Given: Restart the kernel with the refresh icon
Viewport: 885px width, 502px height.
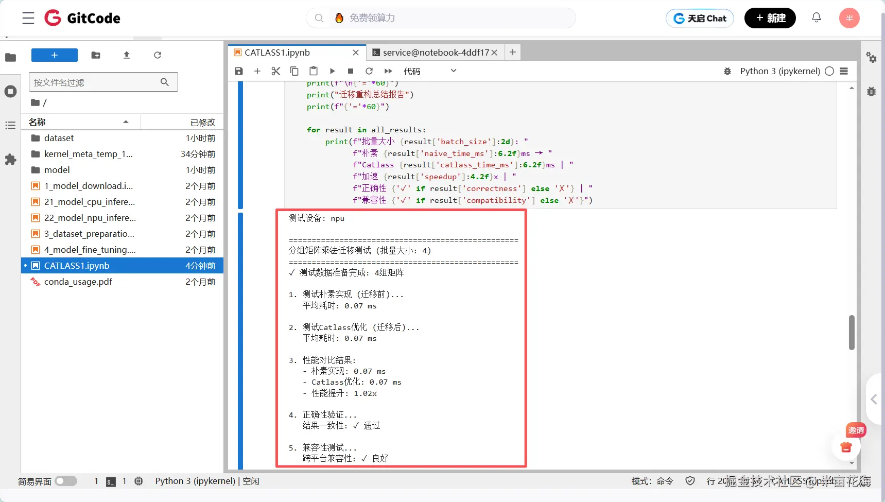Looking at the screenshot, I should pyautogui.click(x=369, y=71).
